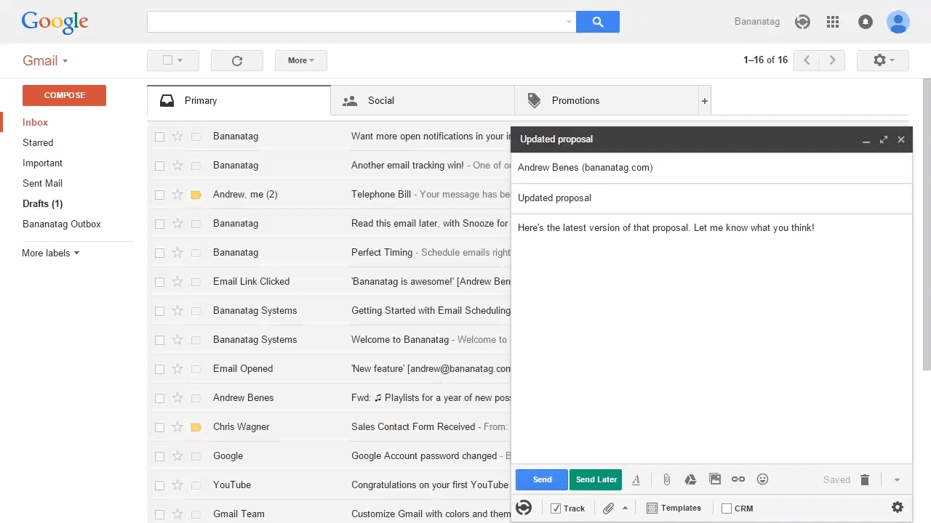This screenshot has width=931, height=523.
Task: Insert a link into the message
Action: coord(738,479)
